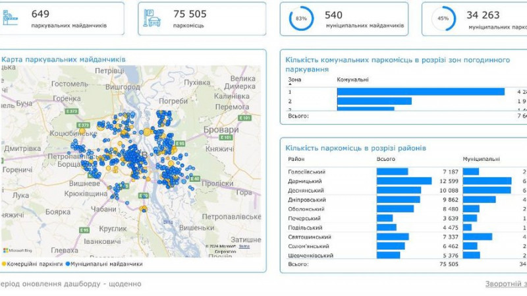The width and height of the screenshot is (527, 296).
Task: Click the 75 505 паркомісць card
Action: click(x=202, y=18)
